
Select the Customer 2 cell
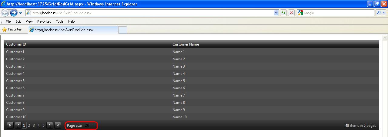87,59
